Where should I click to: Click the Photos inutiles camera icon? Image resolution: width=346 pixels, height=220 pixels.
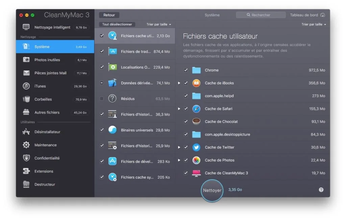pos(26,59)
